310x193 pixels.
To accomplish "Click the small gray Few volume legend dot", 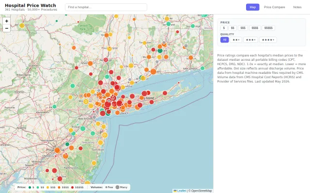I will 107,187.
